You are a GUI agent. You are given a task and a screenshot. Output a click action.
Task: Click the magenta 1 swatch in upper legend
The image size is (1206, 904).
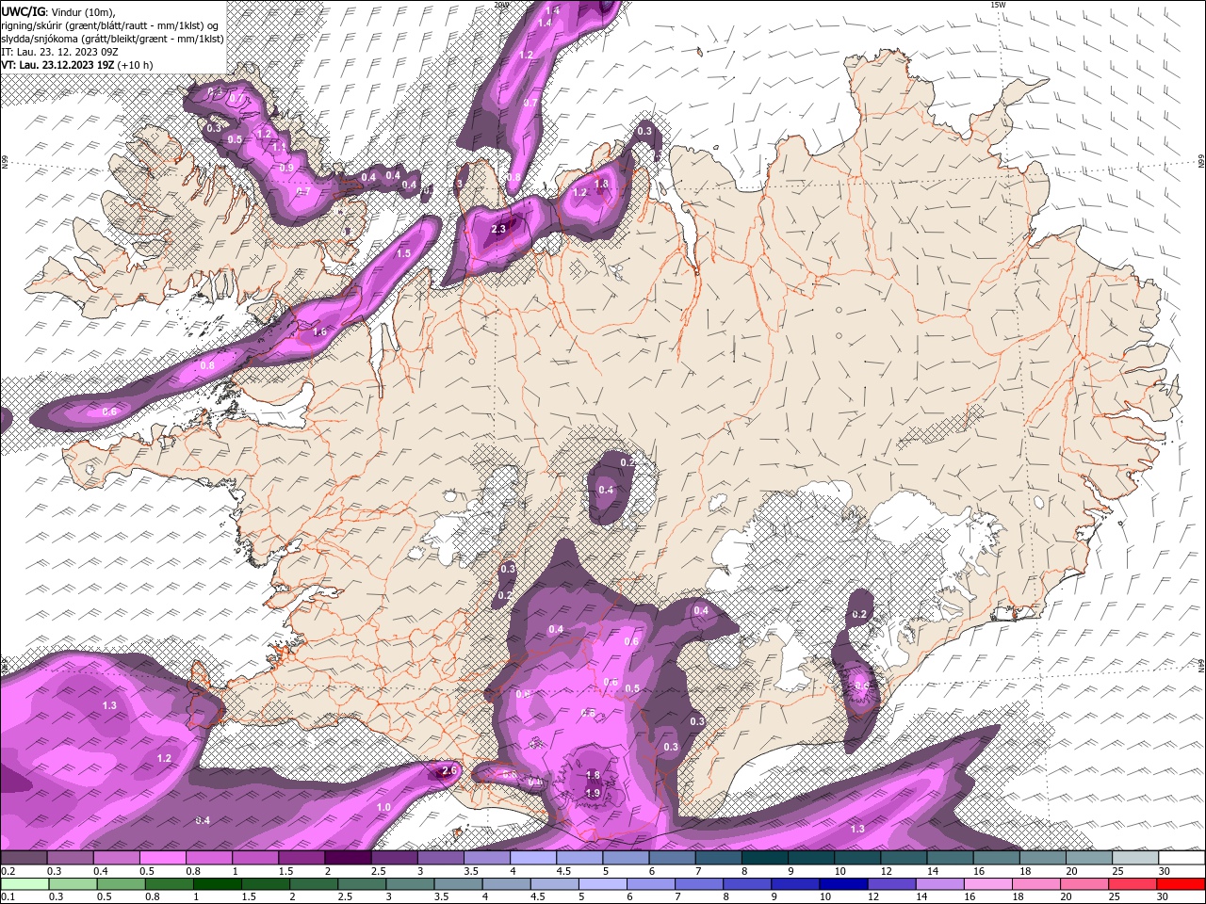click(x=255, y=858)
